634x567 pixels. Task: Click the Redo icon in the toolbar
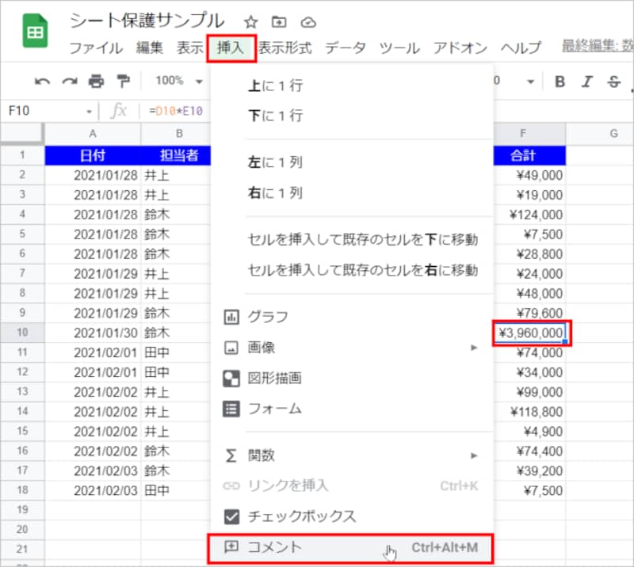click(68, 80)
